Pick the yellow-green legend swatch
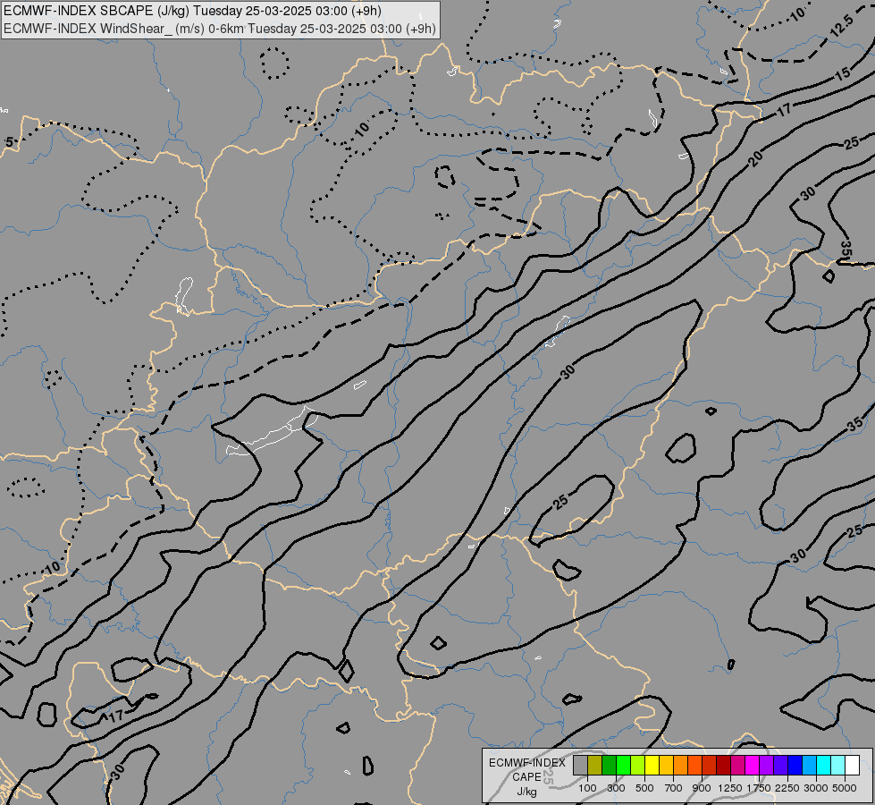 638,766
